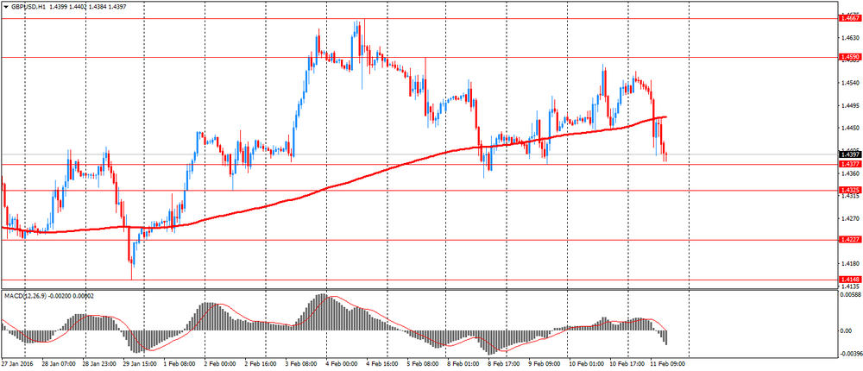Image resolution: width=863 pixels, height=371 pixels.
Task: Click the 1.4630 price axis value
Action: click(850, 38)
